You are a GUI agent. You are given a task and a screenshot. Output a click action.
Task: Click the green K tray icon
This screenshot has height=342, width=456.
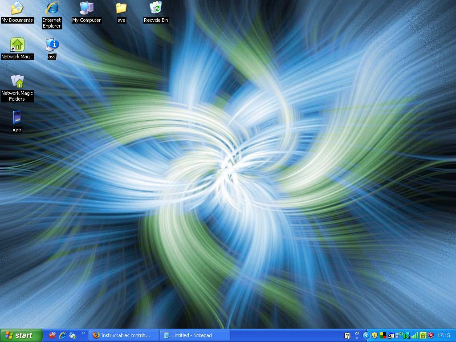pos(407,336)
